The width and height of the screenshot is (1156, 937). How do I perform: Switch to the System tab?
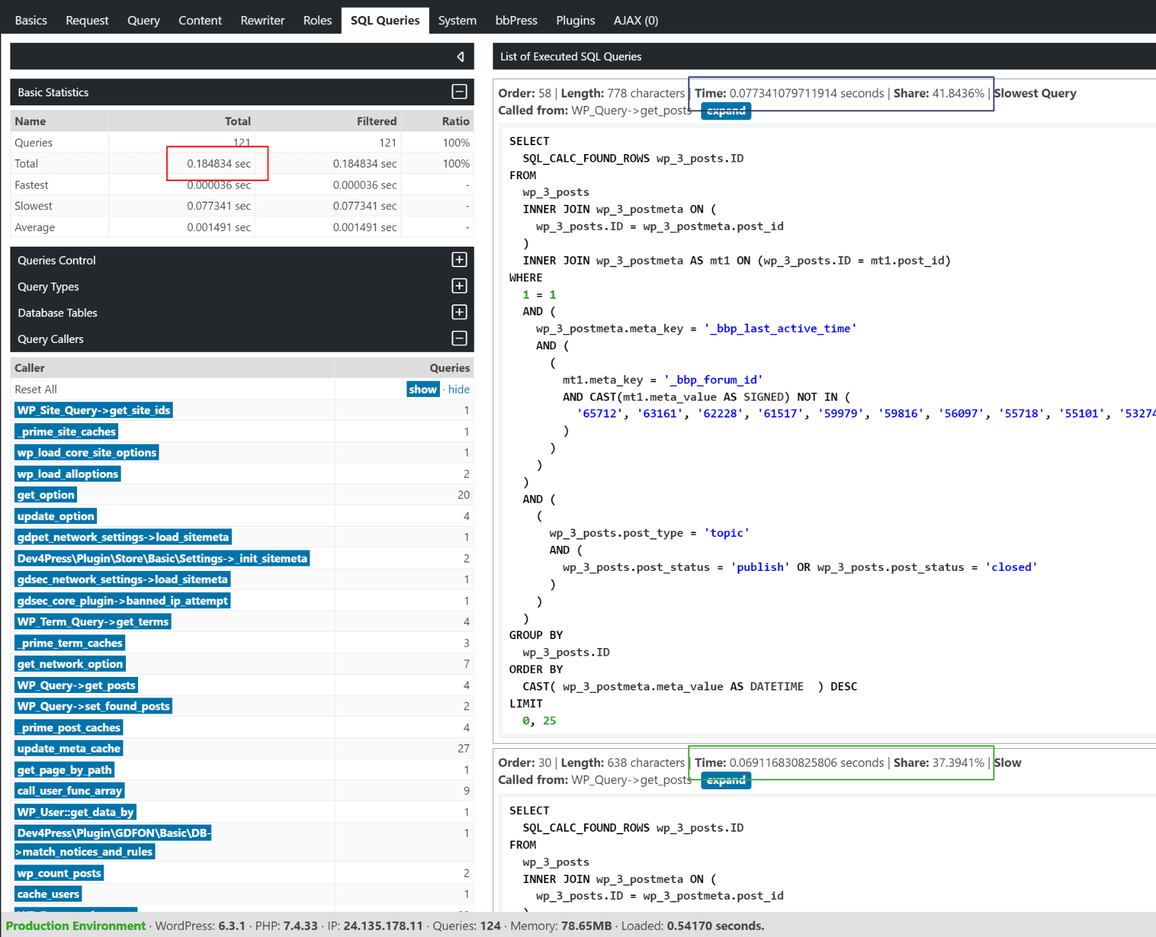pos(457,21)
